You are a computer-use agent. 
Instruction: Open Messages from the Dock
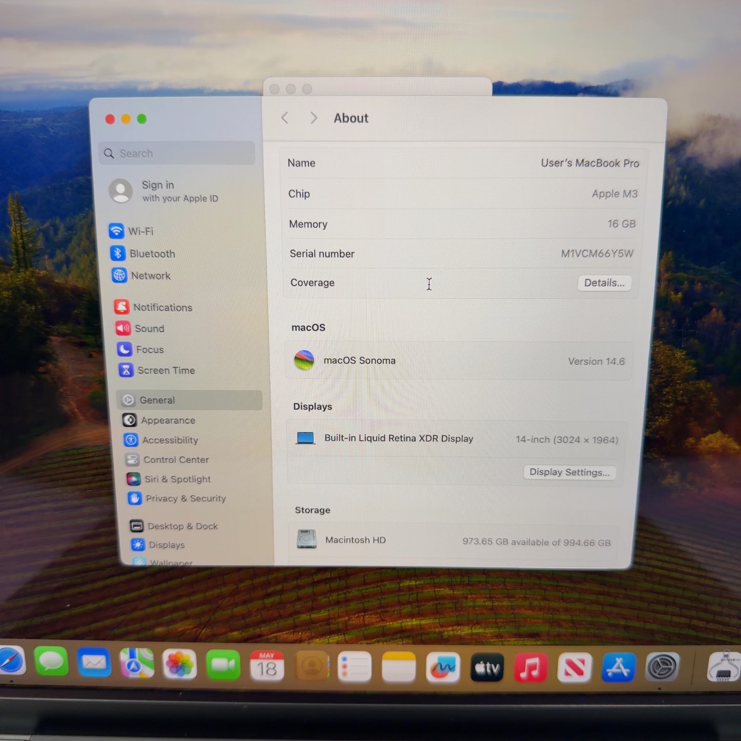51,662
